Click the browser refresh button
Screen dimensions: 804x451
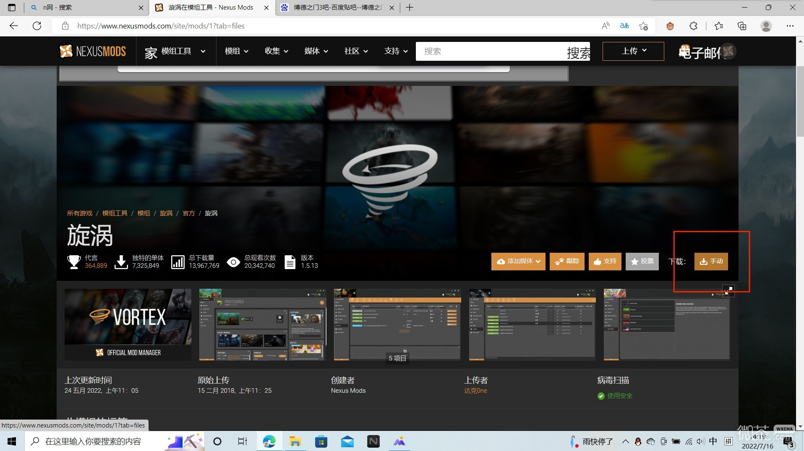37,26
